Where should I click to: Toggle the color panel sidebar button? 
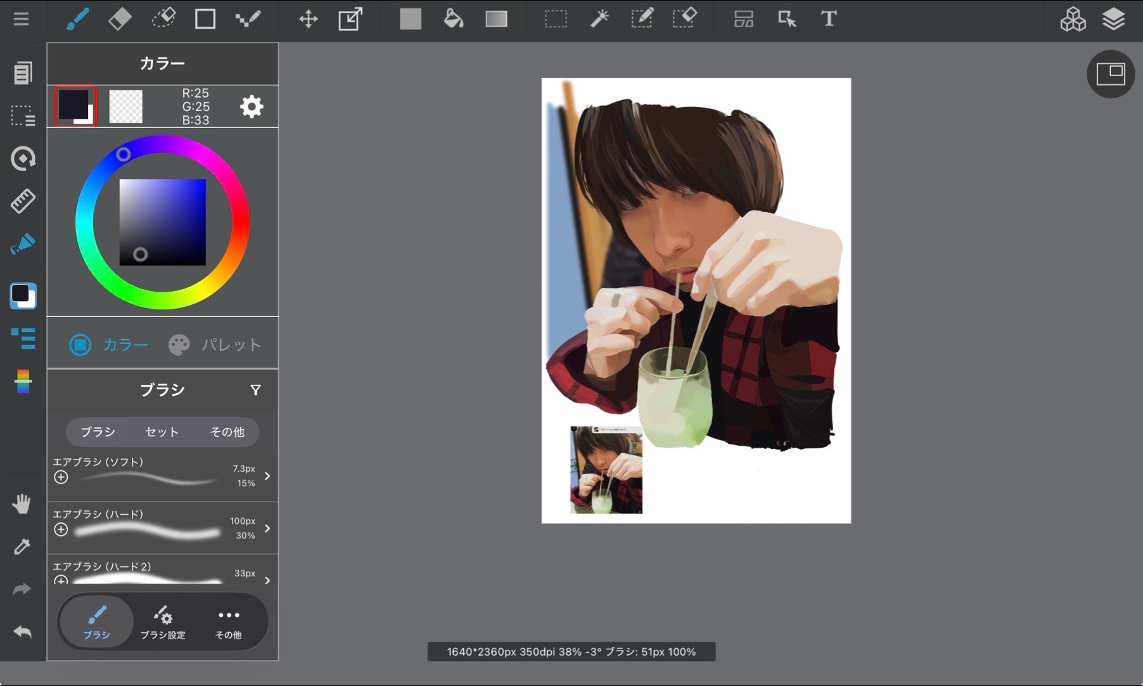[x=23, y=296]
